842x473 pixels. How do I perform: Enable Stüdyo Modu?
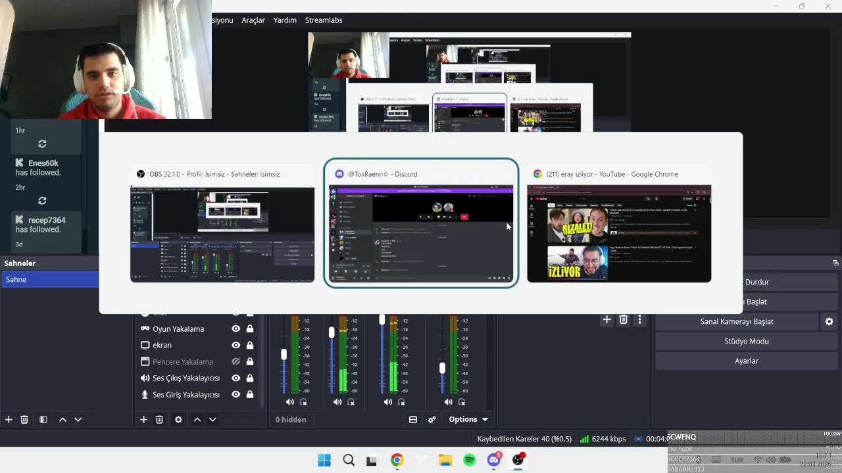point(747,341)
